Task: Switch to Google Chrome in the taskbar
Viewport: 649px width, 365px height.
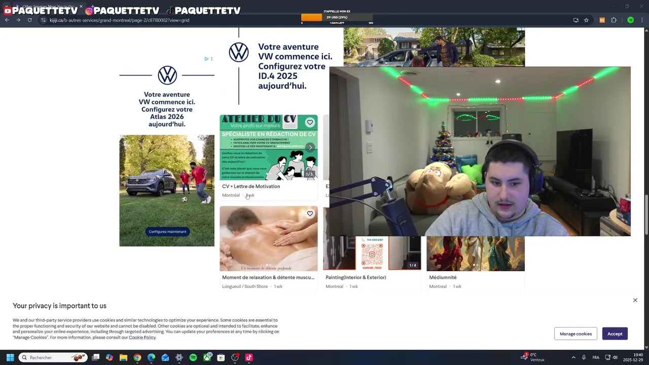Action: 137,357
